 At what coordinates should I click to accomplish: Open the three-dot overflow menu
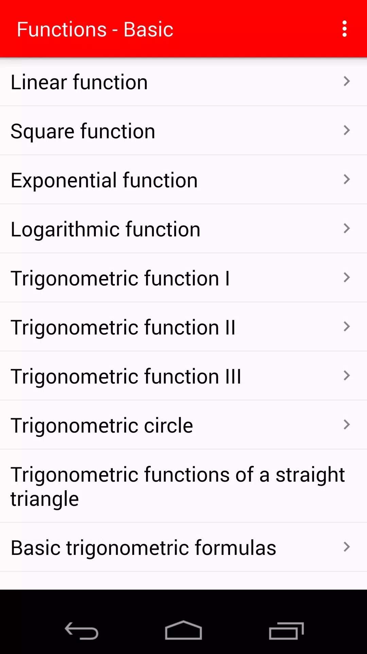point(344,29)
